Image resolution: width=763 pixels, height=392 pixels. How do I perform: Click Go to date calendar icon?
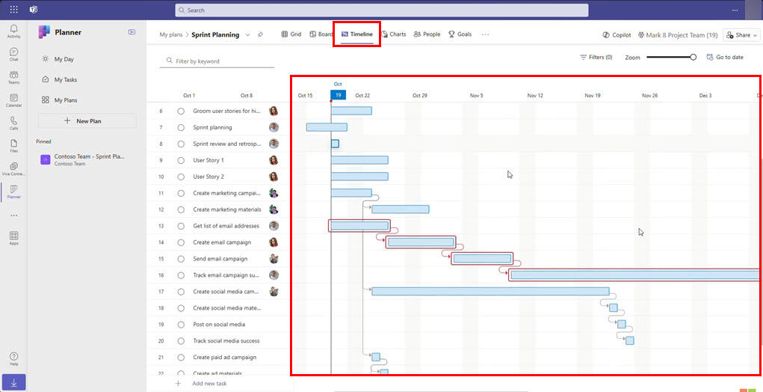point(709,57)
